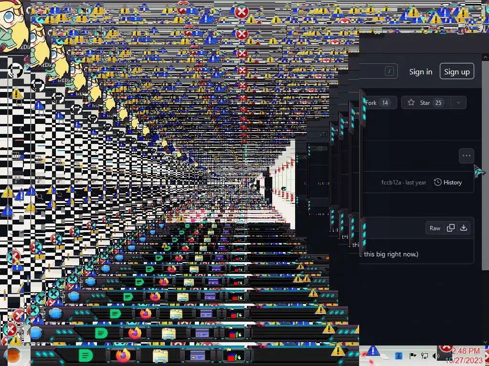Open File Explorer from the main taskbar
Image resolution: width=489 pixels, height=366 pixels.
pyautogui.click(x=160, y=356)
